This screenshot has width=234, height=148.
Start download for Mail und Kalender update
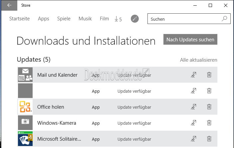193,75
